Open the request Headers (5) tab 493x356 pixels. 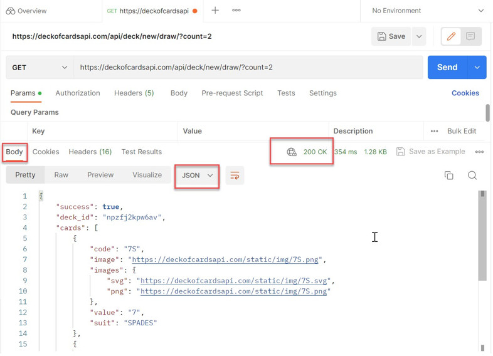pos(134,93)
